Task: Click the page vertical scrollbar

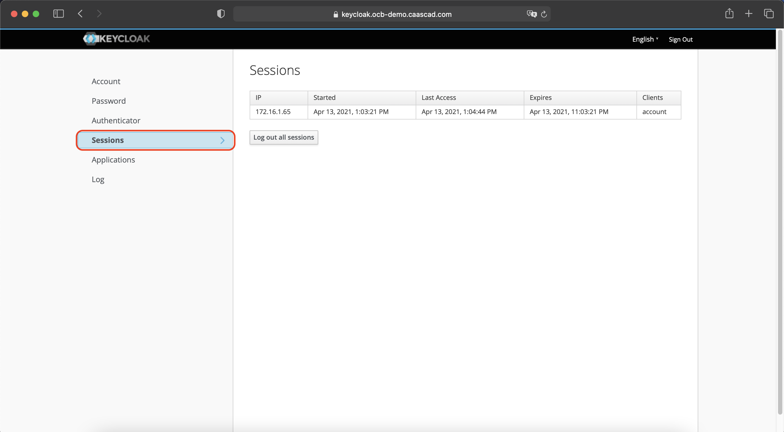Action: [x=780, y=222]
